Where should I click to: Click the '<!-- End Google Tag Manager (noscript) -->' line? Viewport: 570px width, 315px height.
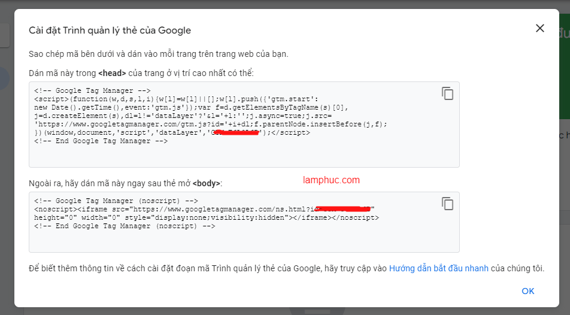click(x=125, y=226)
